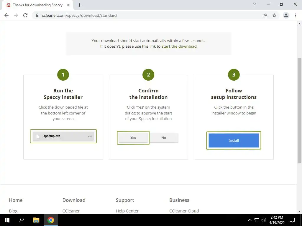
Task: Click the 'Confirm the installation' heading
Action: 148,94
